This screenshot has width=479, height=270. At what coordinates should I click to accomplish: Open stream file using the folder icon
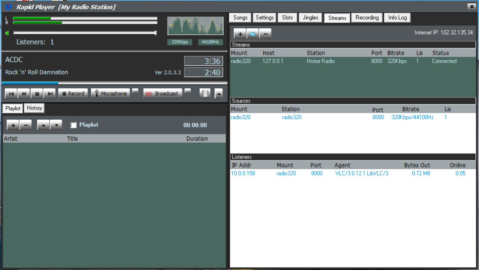(x=253, y=34)
